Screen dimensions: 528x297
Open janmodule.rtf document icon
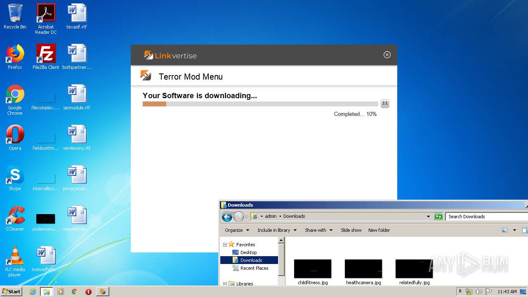[77, 98]
